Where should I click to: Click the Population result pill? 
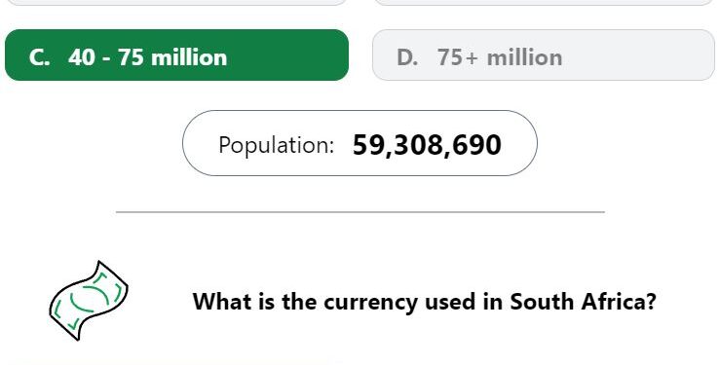point(359,143)
